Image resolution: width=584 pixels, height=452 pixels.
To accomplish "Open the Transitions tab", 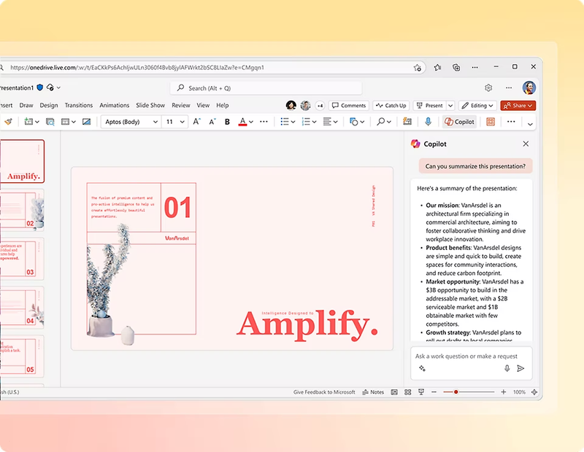I will pyautogui.click(x=79, y=105).
